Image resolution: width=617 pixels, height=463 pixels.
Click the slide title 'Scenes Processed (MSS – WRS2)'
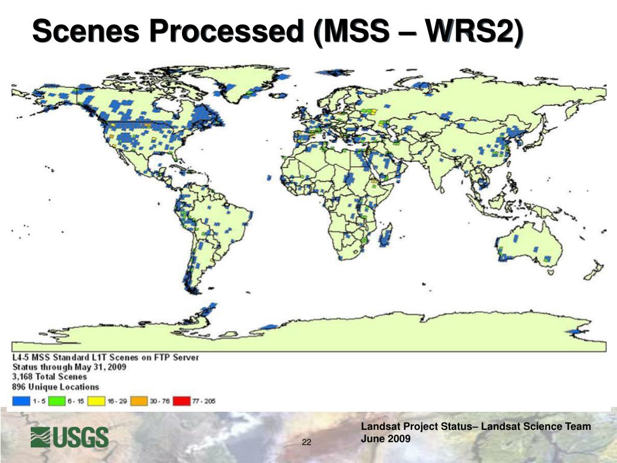(x=278, y=31)
